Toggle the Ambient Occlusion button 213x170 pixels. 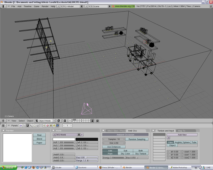tap(125, 135)
